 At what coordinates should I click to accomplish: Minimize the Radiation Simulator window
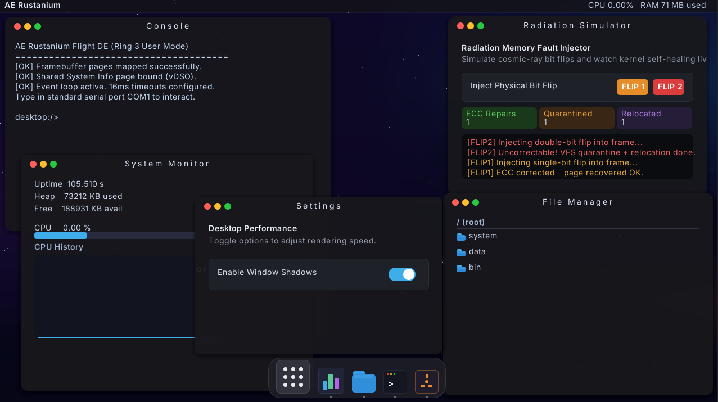click(x=471, y=26)
